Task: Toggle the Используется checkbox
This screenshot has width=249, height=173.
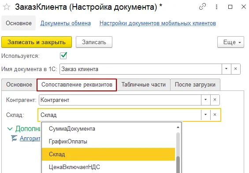Action: click(63, 56)
